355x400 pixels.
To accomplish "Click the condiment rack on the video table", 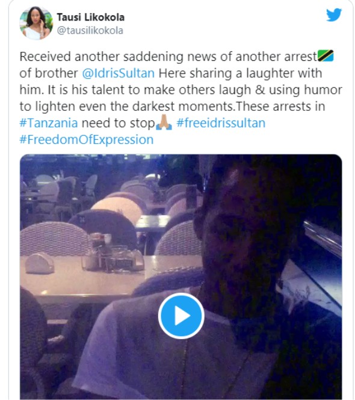I will 113,252.
